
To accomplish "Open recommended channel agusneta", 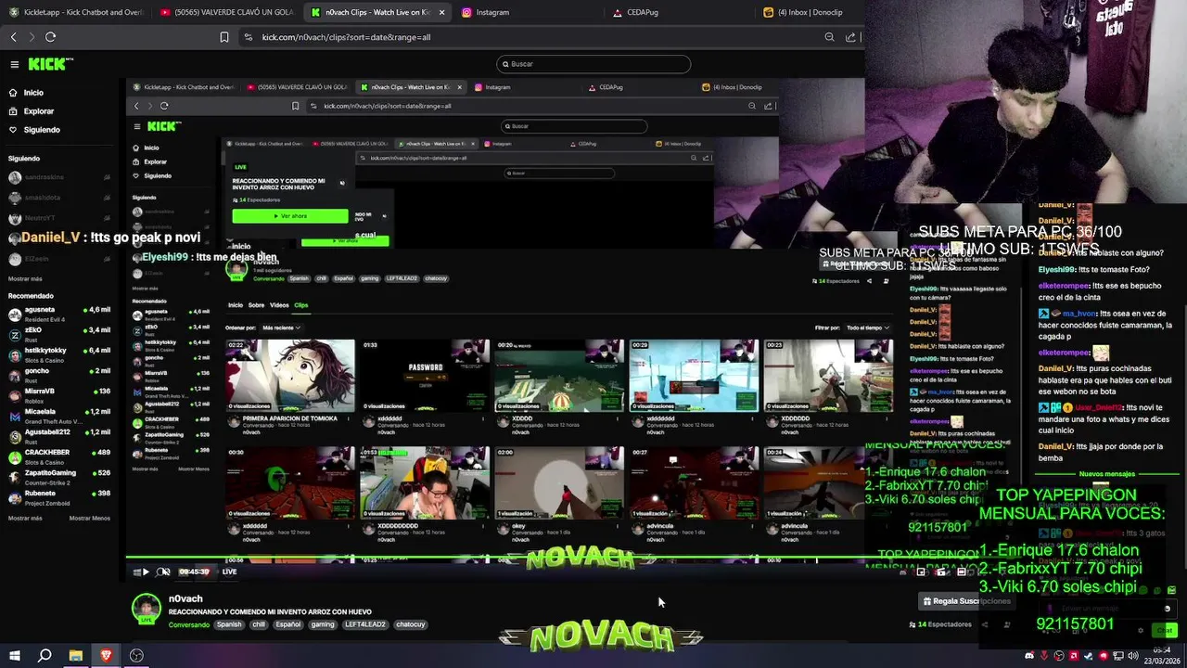I will (x=59, y=314).
